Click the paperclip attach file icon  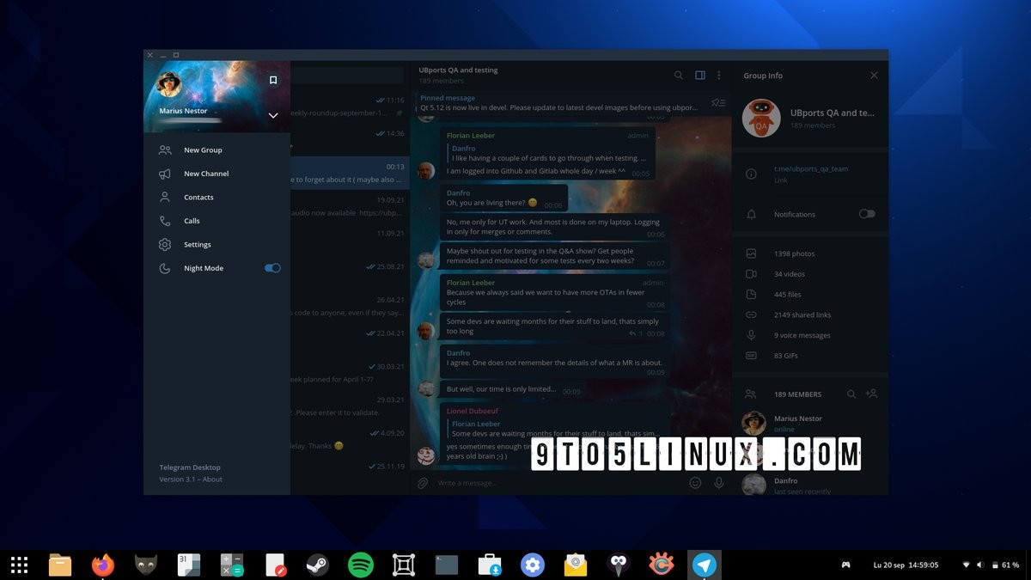click(423, 483)
